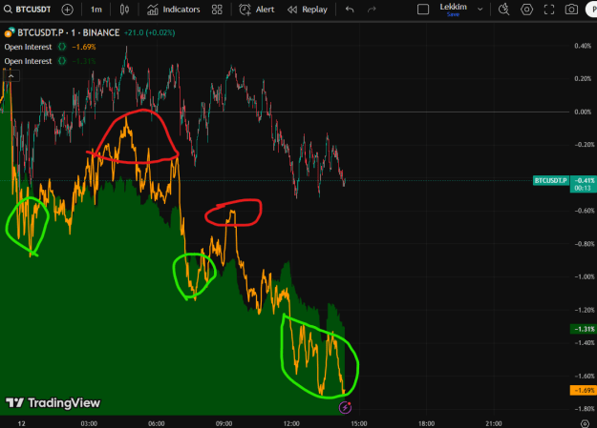Open chart settings hexagon icon
This screenshot has width=597, height=428.
(526, 10)
